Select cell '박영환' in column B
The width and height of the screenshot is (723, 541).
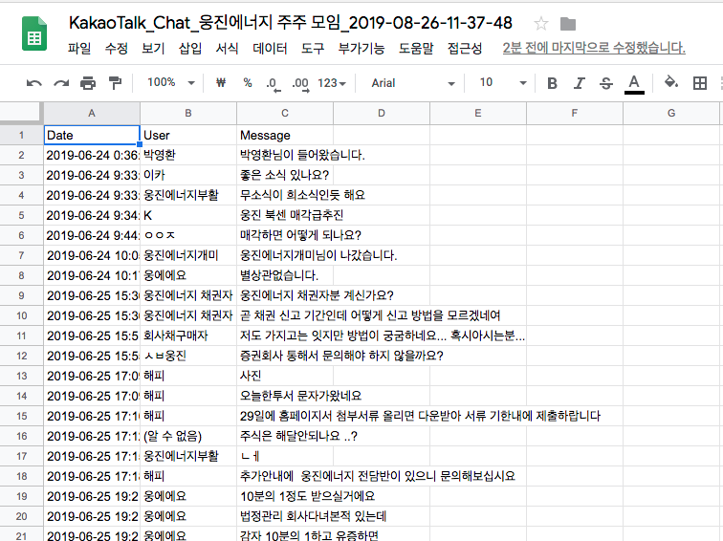click(x=188, y=155)
